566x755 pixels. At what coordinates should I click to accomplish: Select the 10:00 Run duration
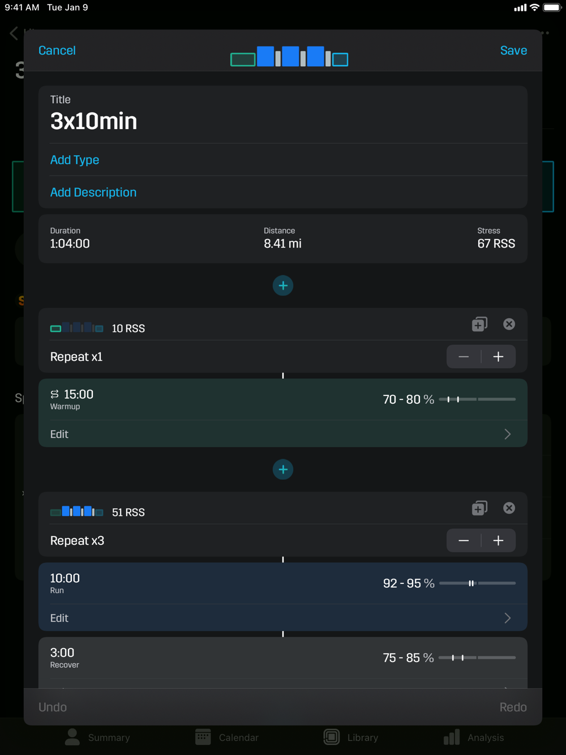pos(65,578)
